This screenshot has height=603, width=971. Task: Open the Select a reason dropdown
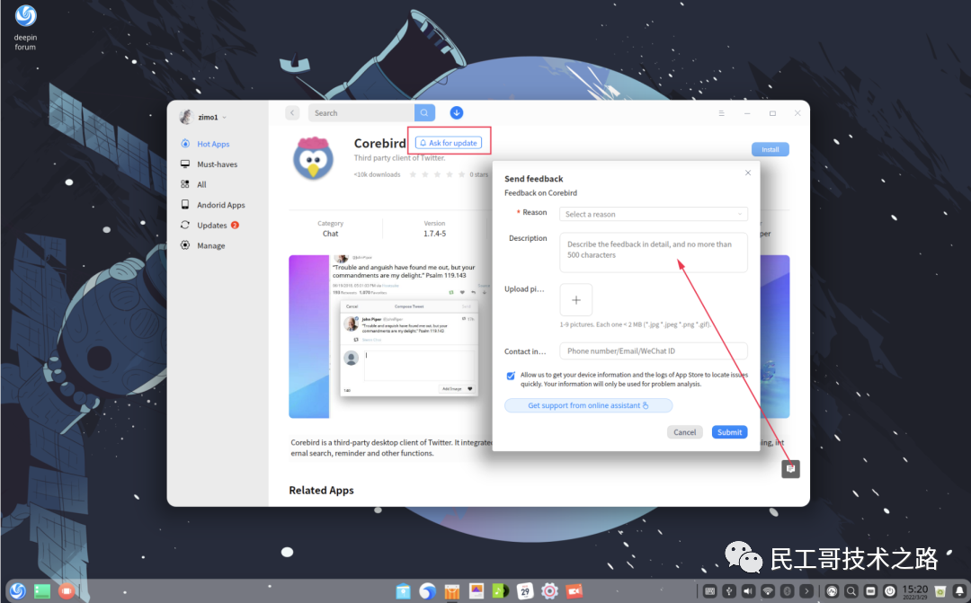[x=654, y=214]
